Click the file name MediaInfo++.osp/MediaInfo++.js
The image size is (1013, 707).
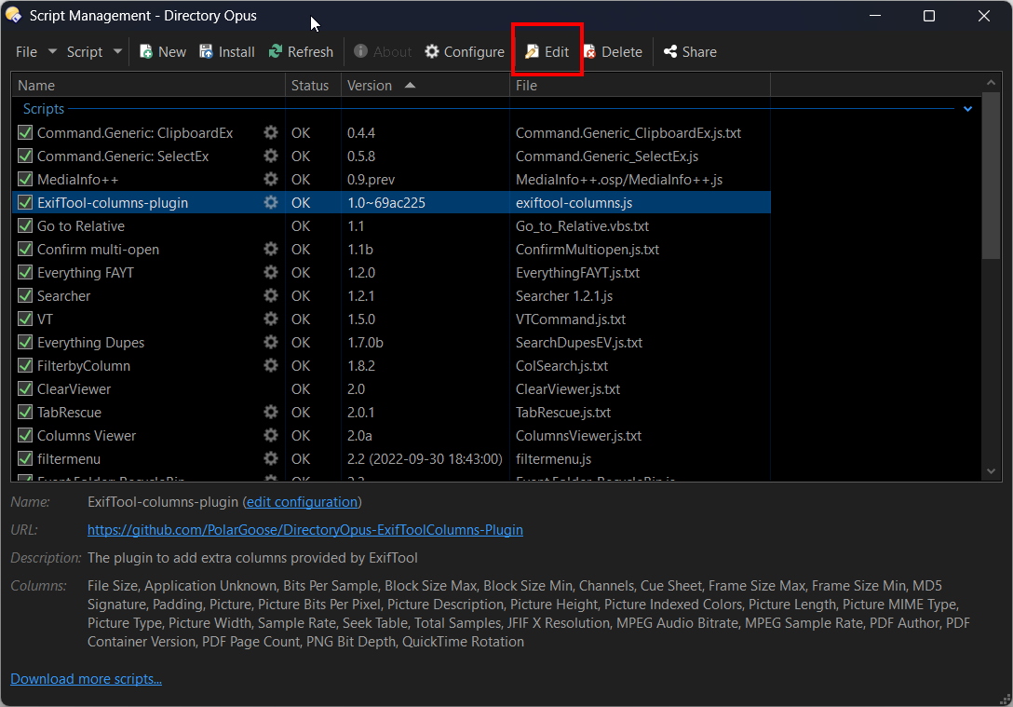(619, 179)
